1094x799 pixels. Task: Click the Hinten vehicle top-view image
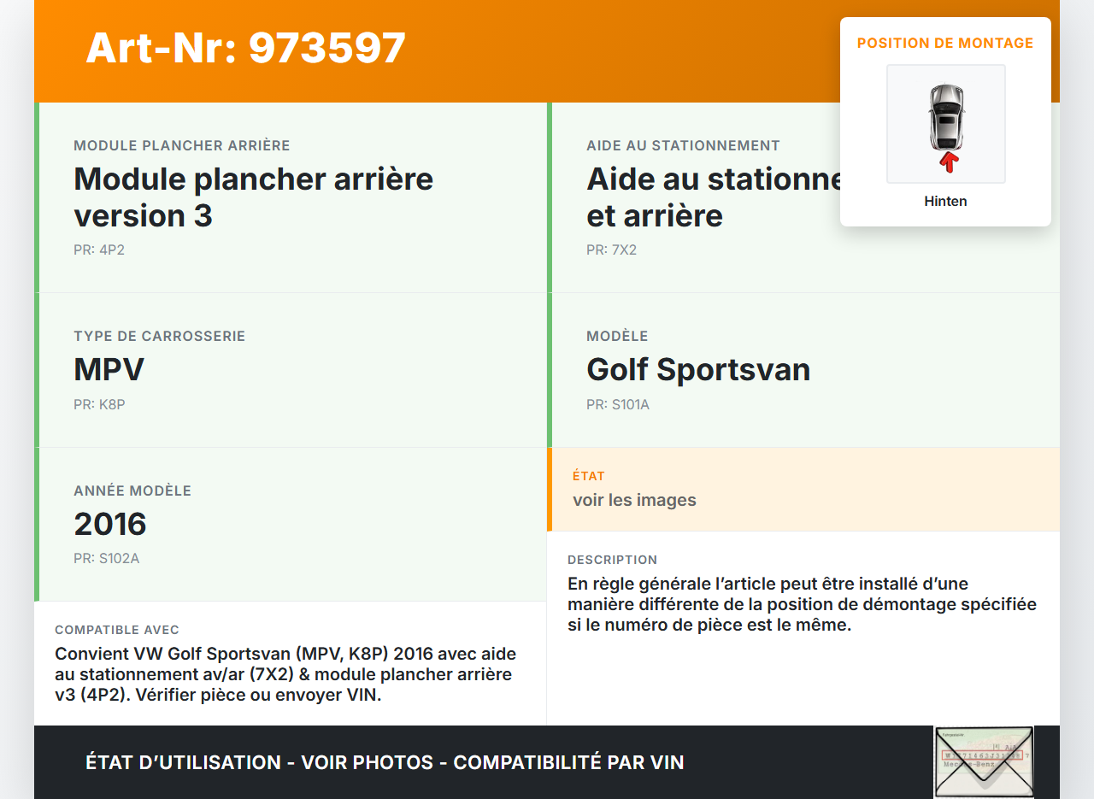[x=945, y=124]
